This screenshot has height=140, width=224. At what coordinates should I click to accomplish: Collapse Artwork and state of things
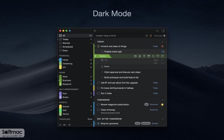click(95, 46)
